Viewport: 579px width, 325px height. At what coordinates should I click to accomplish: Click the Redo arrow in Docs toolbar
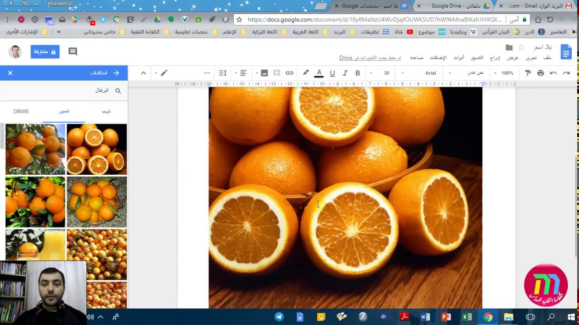(566, 73)
